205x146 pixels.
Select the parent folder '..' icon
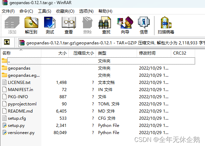4,61
